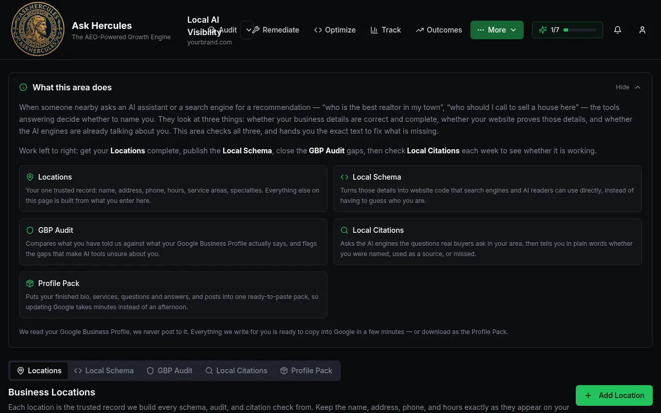Viewport: 661px width, 413px height.
Task: Click the info icon beside 'What this area does'
Action: (x=23, y=87)
